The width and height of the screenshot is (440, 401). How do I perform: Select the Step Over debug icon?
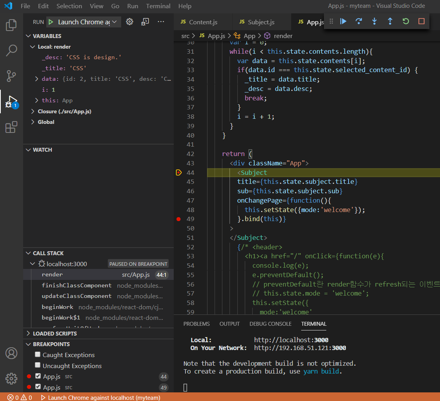point(358,21)
